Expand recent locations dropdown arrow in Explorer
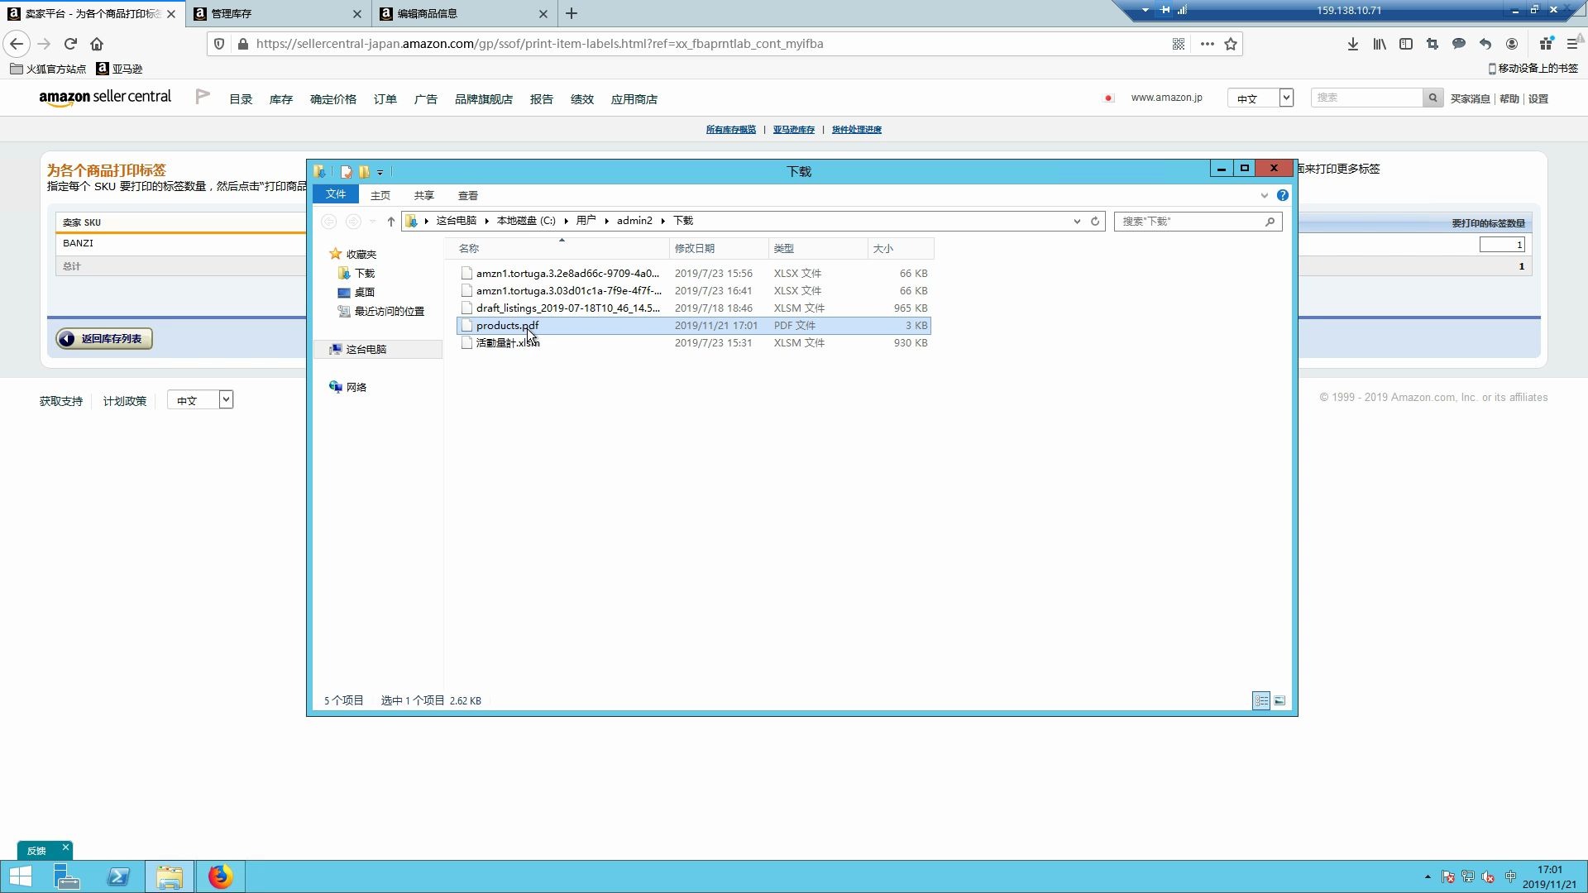 coord(373,221)
